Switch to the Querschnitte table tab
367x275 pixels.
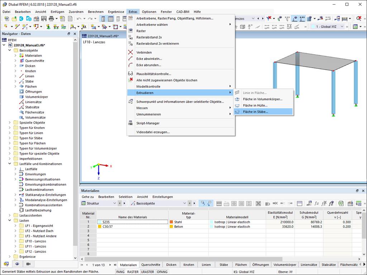(151, 265)
